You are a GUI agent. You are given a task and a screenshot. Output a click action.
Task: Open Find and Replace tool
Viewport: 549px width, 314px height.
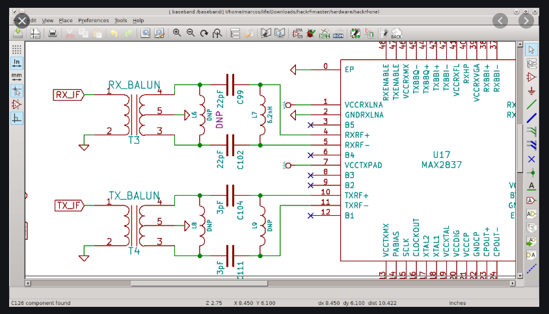[159, 33]
